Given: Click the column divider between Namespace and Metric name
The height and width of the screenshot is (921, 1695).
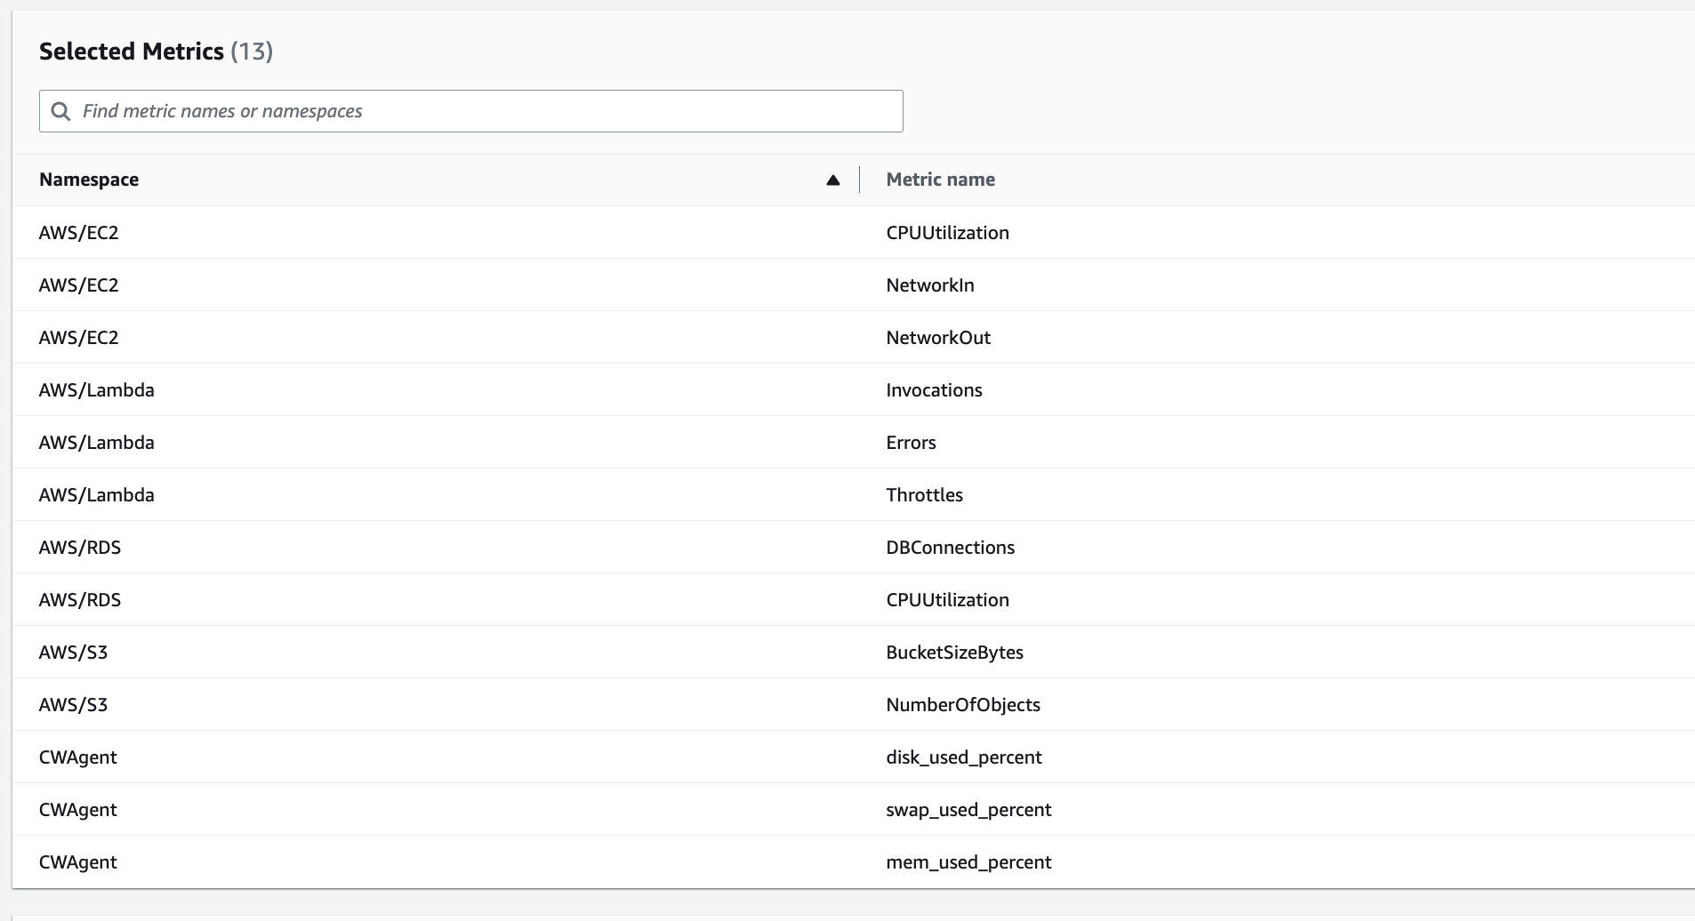Looking at the screenshot, I should (859, 180).
